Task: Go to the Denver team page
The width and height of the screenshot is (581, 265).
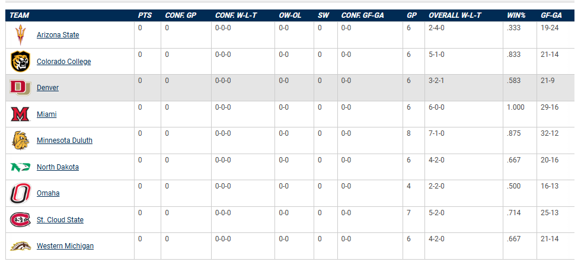Action: [47, 88]
